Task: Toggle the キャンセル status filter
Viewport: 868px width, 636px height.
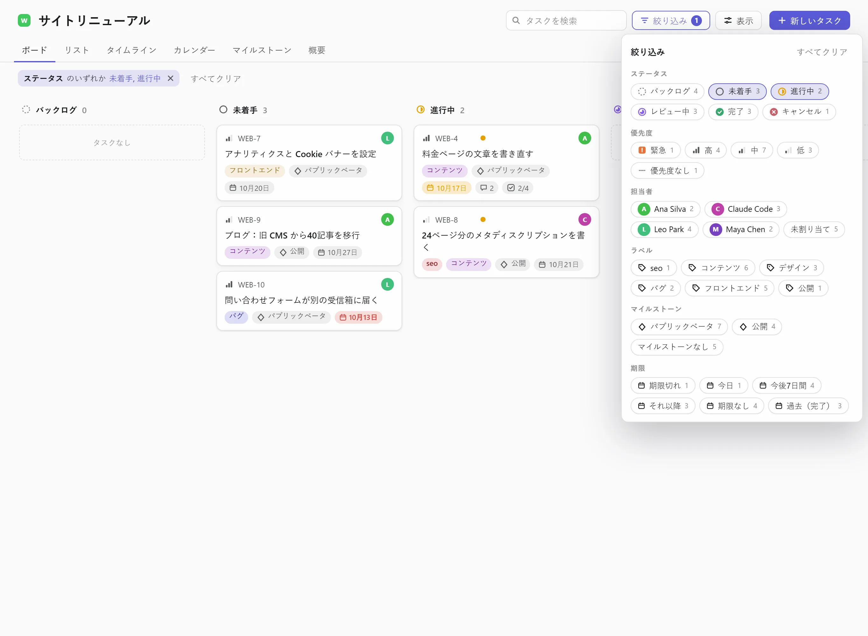Action: (799, 112)
